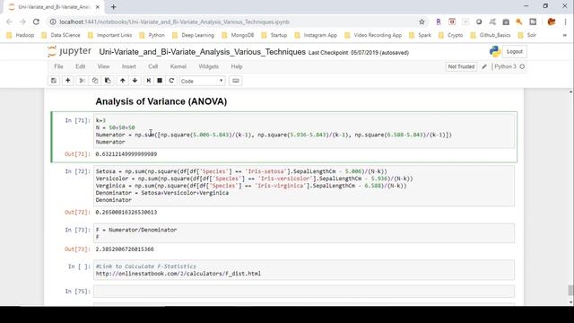Cut selected cells with scissors icon

[82, 81]
